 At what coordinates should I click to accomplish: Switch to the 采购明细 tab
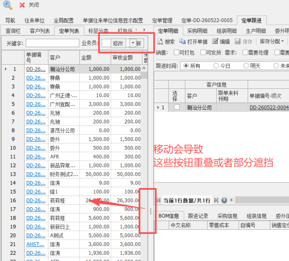click(197, 31)
